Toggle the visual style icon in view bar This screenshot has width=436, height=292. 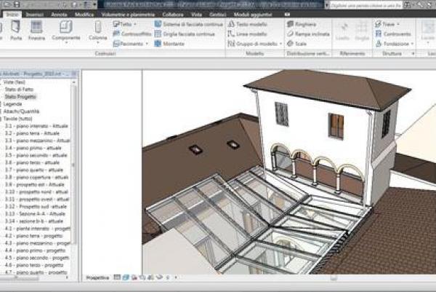125,277
